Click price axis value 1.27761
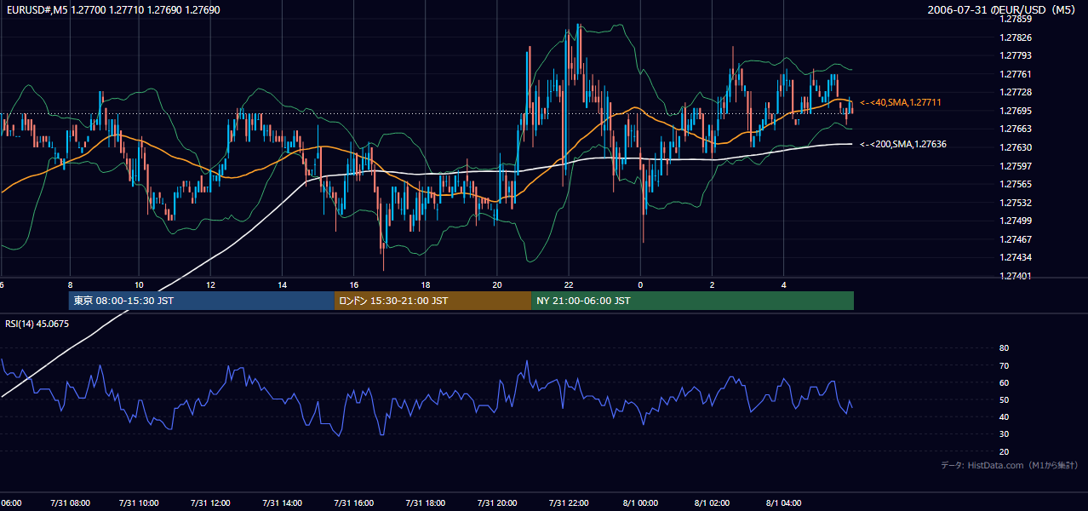The height and width of the screenshot is (511, 1088). (x=1016, y=74)
